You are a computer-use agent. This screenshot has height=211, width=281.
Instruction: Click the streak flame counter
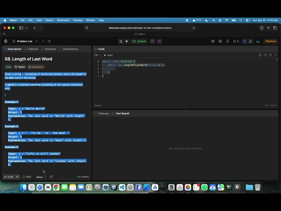coord(236,41)
